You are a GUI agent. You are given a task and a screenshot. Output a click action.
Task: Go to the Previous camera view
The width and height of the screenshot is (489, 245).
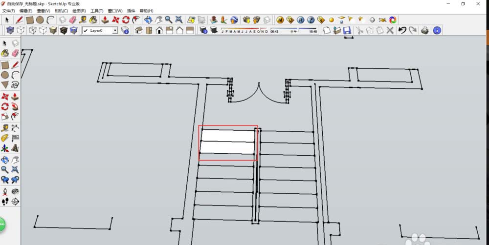pos(5,180)
